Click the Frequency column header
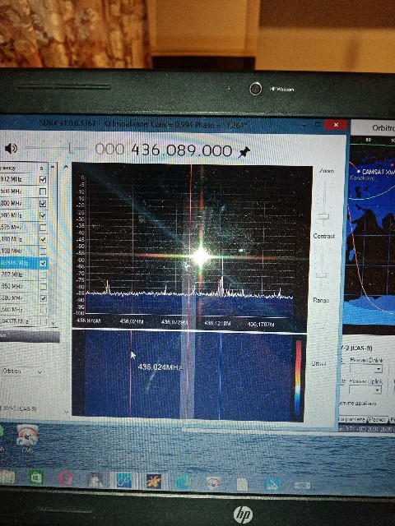Image resolution: width=395 pixels, height=526 pixels. [x=17, y=168]
